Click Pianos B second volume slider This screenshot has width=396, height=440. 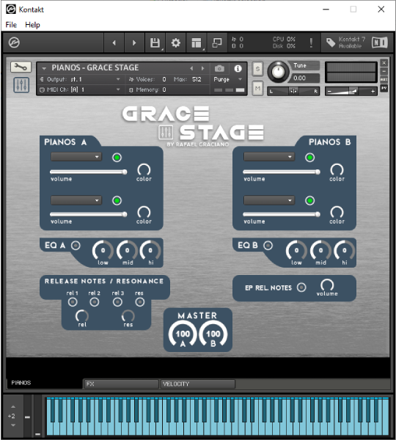tap(282, 214)
